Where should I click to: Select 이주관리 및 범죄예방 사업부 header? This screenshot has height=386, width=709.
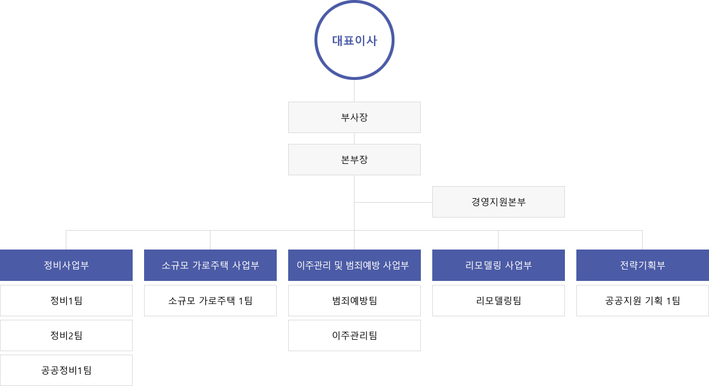[x=354, y=265]
